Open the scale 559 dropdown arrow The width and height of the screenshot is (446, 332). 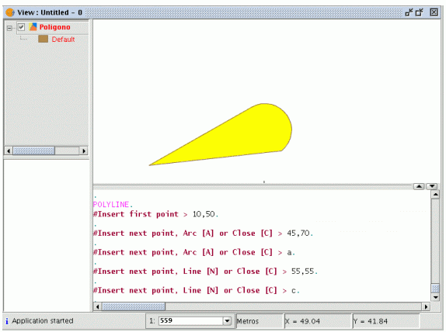[227, 321]
